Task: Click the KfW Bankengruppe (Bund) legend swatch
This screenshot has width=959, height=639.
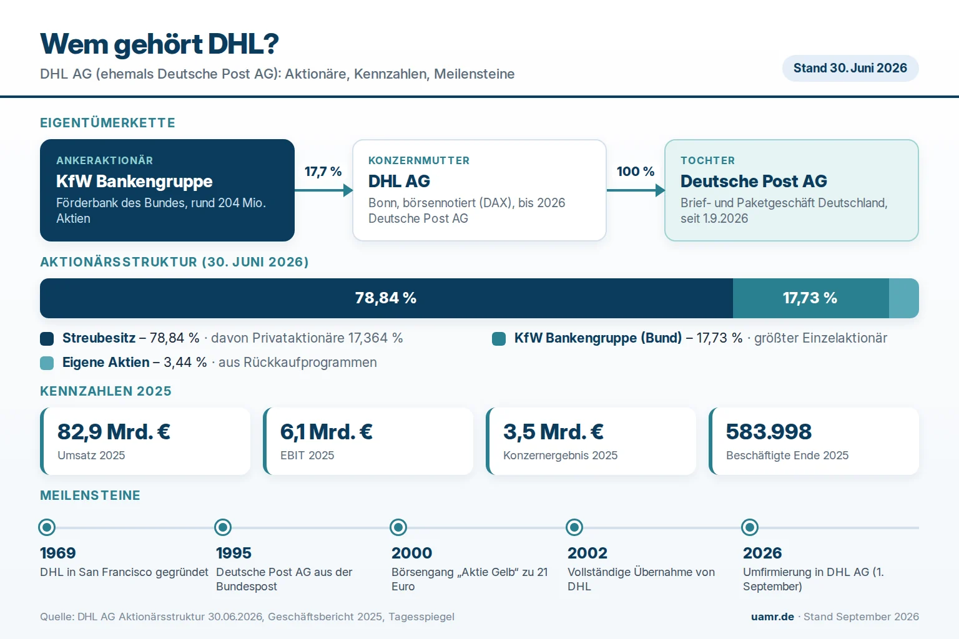Action: click(499, 339)
